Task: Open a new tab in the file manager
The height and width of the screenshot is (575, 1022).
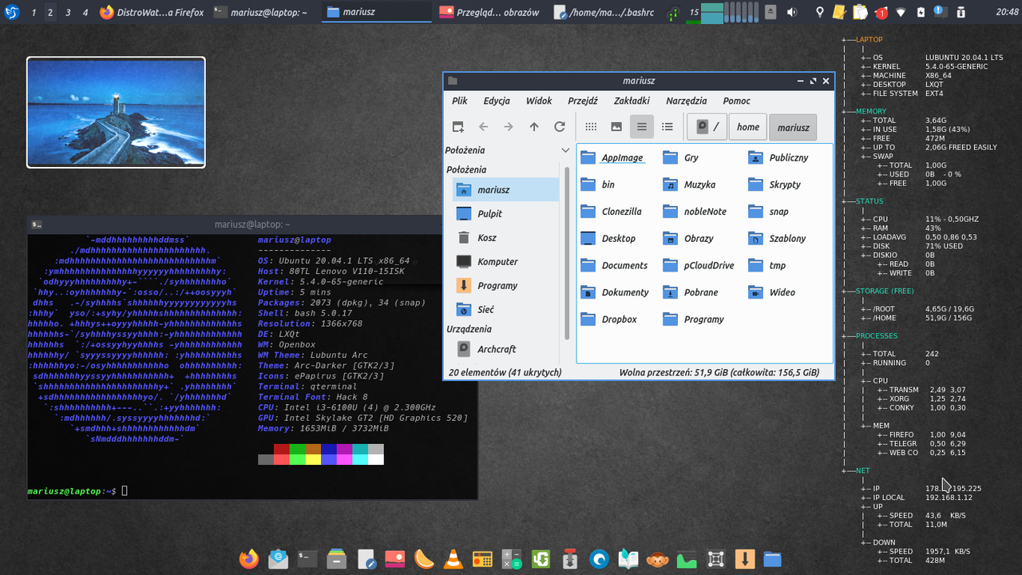Action: coord(458,127)
